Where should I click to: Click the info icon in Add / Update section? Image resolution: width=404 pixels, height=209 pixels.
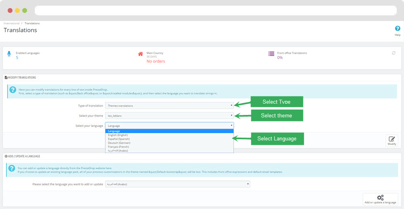[x=12, y=169]
